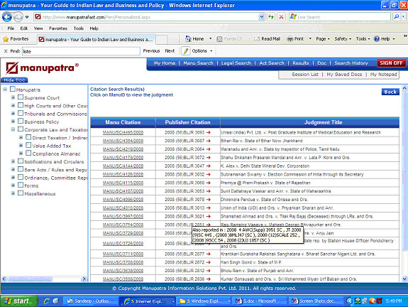408x307 pixels.
Task: Click the red stop loading icon
Action: tap(281, 17)
